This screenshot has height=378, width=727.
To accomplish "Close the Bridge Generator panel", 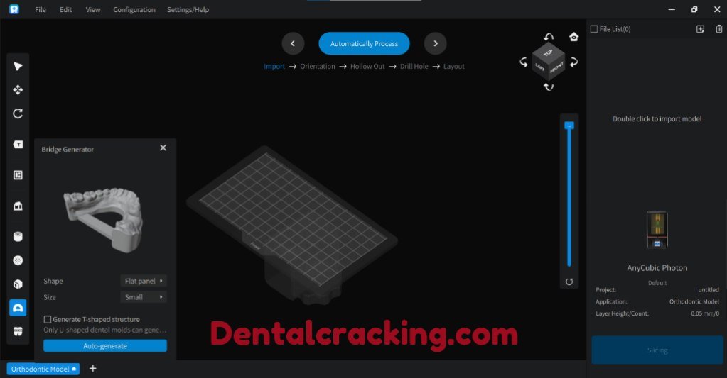I will pyautogui.click(x=163, y=148).
